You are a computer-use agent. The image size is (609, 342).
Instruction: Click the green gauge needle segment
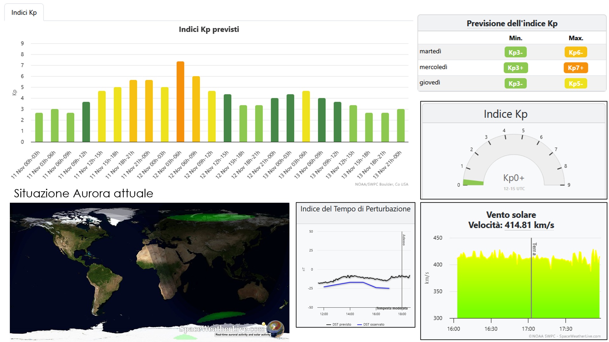[473, 182]
